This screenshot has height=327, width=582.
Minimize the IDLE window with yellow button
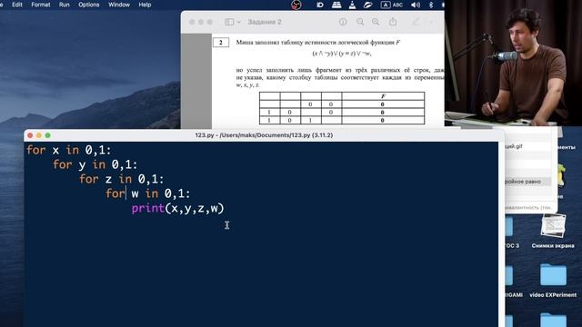point(39,135)
